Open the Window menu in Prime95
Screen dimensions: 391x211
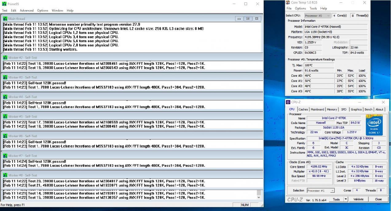pyautogui.click(x=57, y=10)
